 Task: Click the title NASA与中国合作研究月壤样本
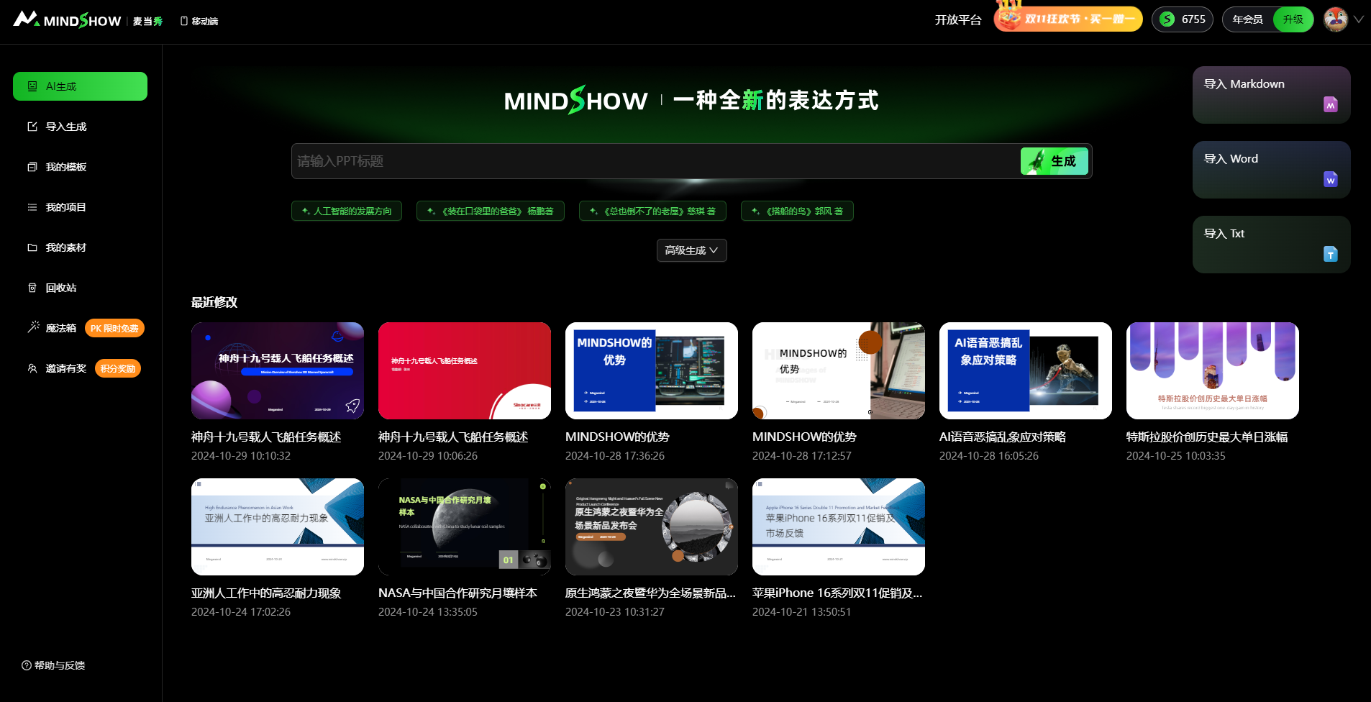click(457, 593)
